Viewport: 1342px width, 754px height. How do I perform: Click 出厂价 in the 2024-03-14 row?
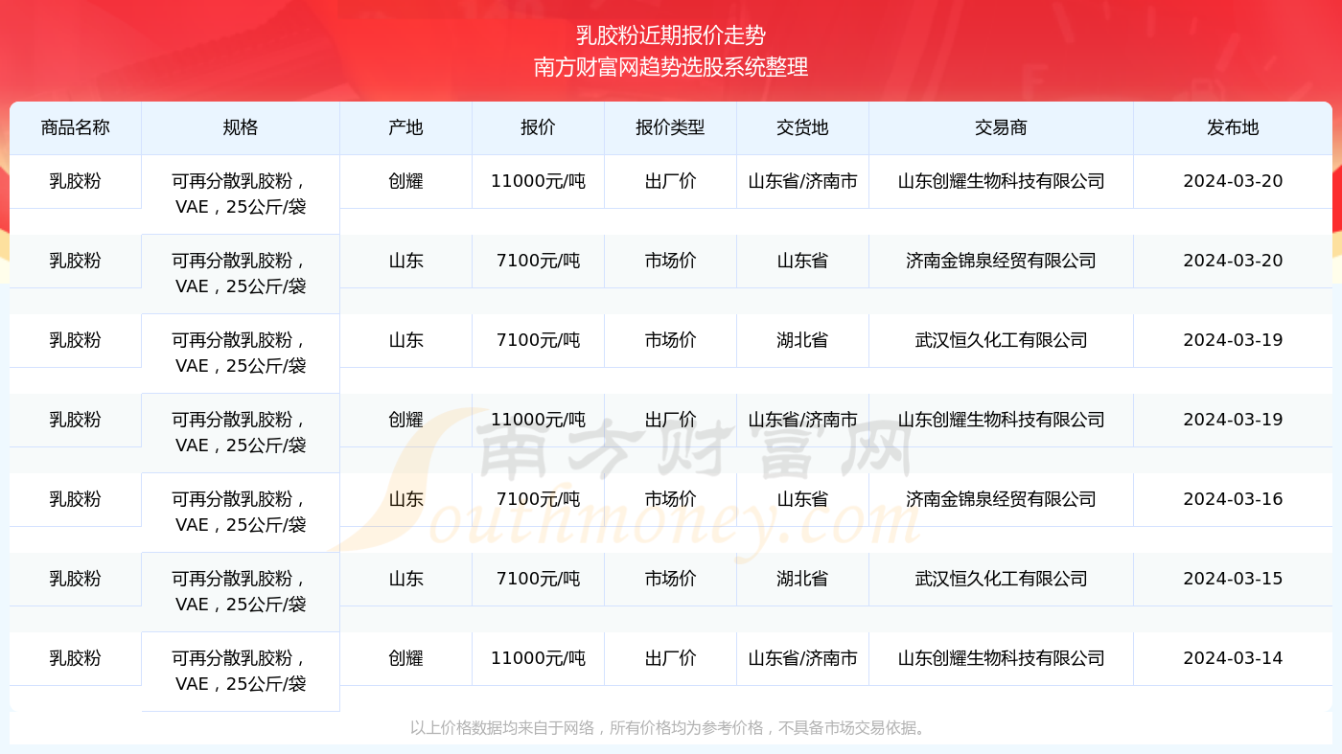point(670,658)
